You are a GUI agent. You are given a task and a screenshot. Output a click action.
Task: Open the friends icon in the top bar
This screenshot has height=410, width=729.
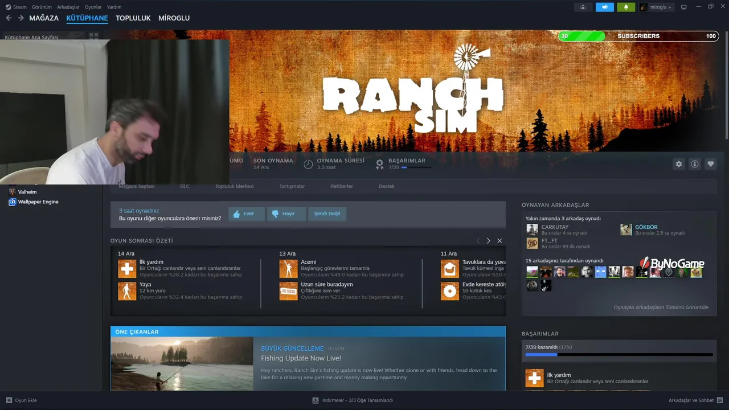pyautogui.click(x=583, y=7)
